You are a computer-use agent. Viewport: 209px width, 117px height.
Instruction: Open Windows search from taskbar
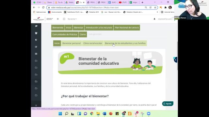[67, 114]
